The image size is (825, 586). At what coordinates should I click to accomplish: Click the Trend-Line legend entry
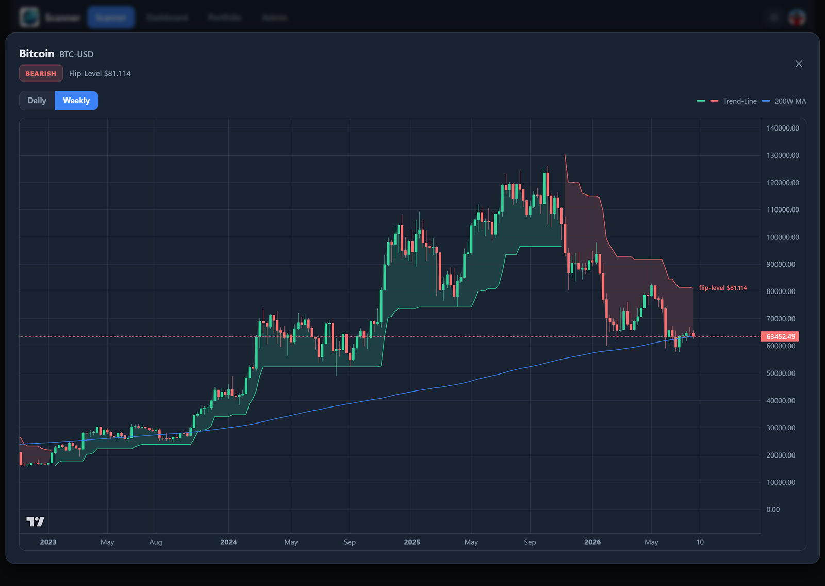click(x=727, y=101)
